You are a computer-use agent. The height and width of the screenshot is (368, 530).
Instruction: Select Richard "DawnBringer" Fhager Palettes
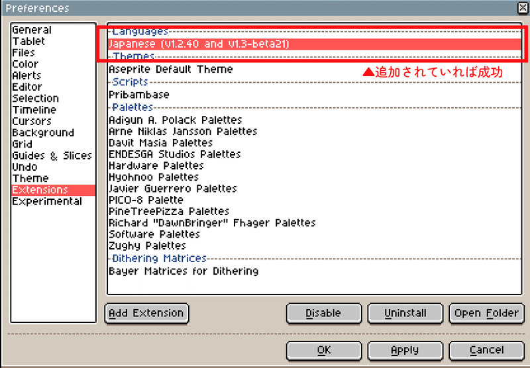pos(314,223)
